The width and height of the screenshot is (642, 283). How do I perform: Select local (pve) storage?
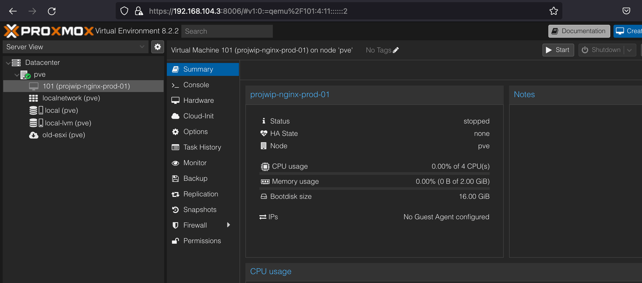coord(62,110)
